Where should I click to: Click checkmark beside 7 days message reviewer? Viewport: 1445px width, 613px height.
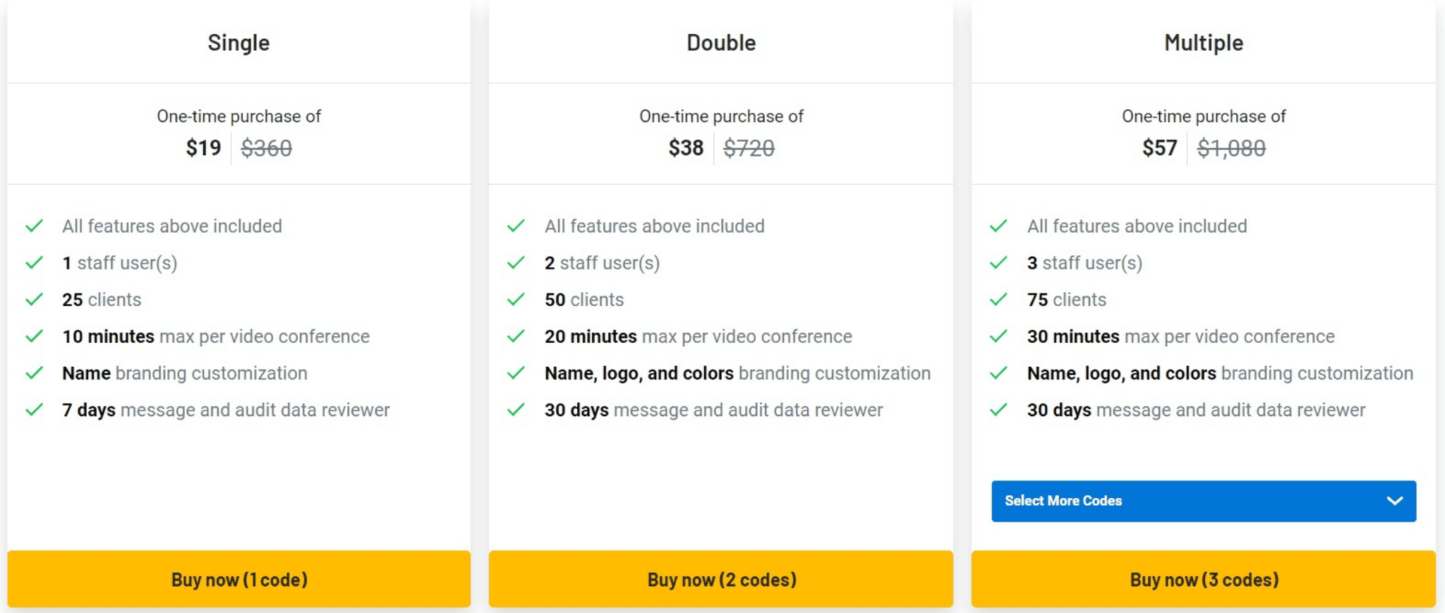(x=35, y=410)
